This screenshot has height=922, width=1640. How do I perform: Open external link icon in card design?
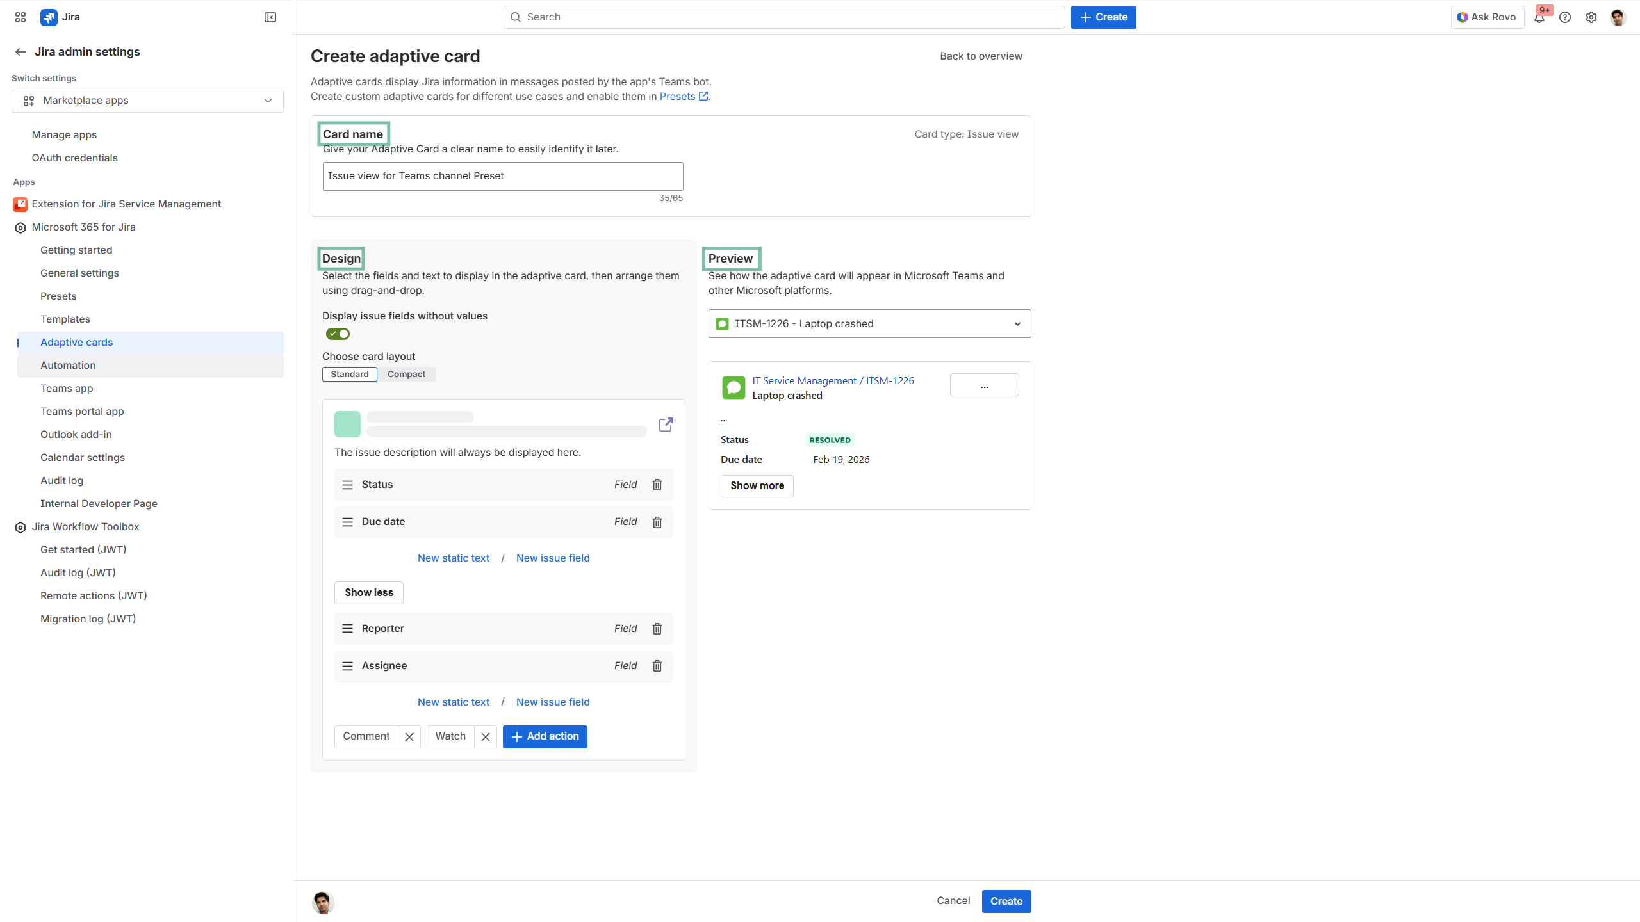coord(666,425)
